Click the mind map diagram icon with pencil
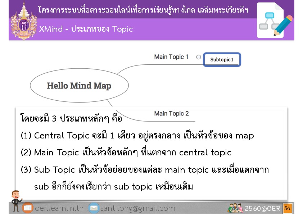 (274, 21)
